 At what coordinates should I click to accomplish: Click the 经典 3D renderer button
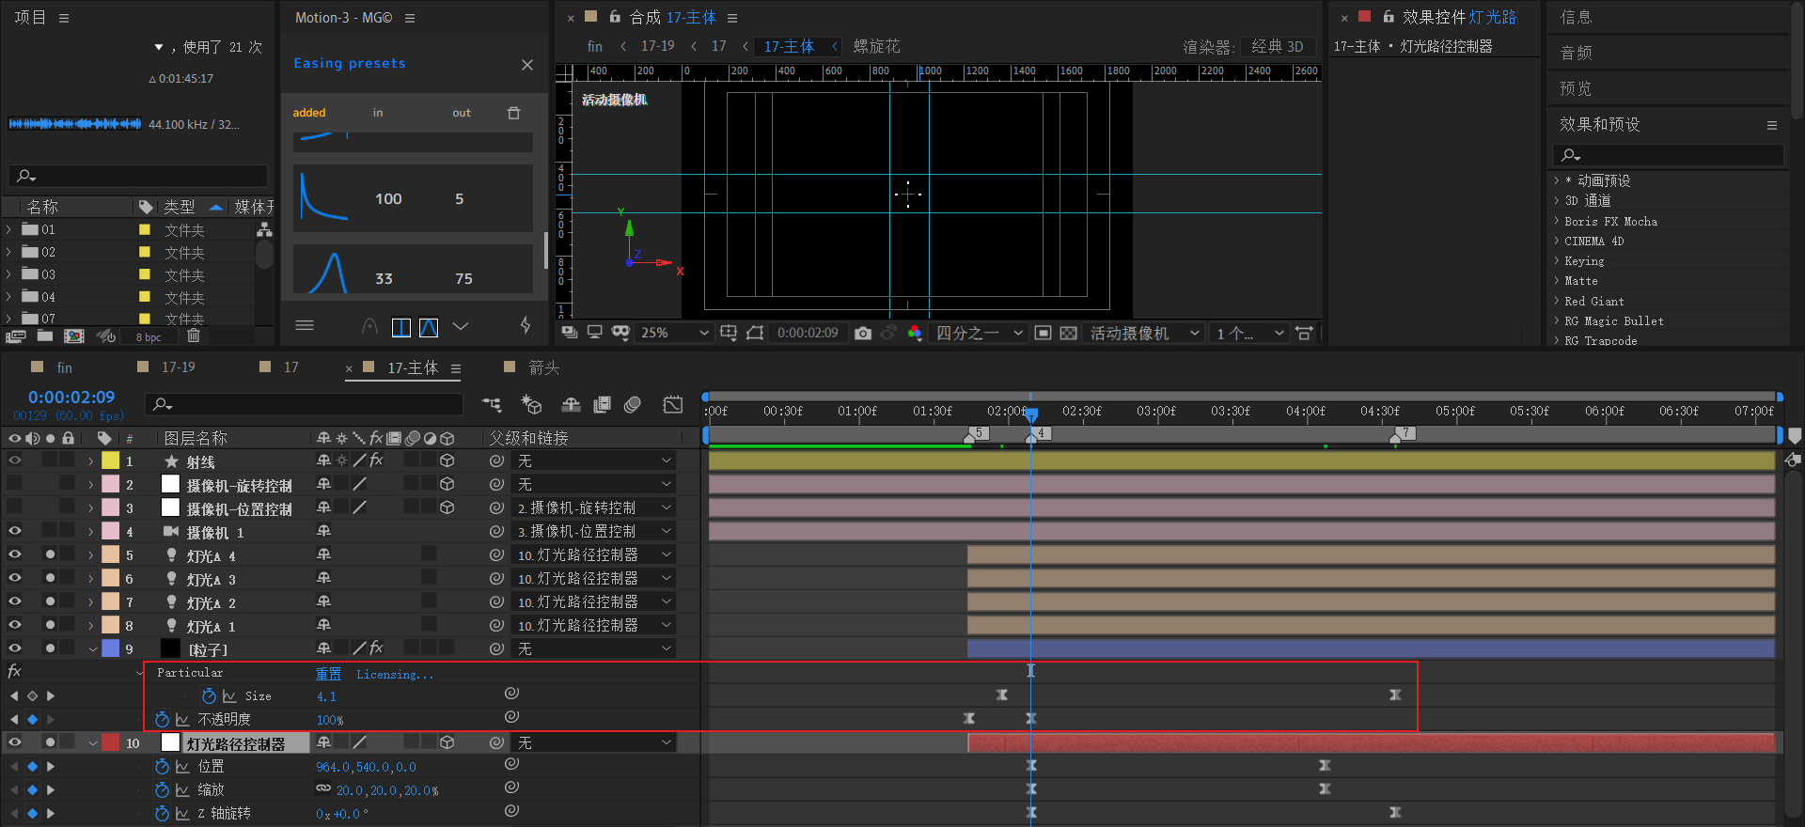coord(1277,47)
